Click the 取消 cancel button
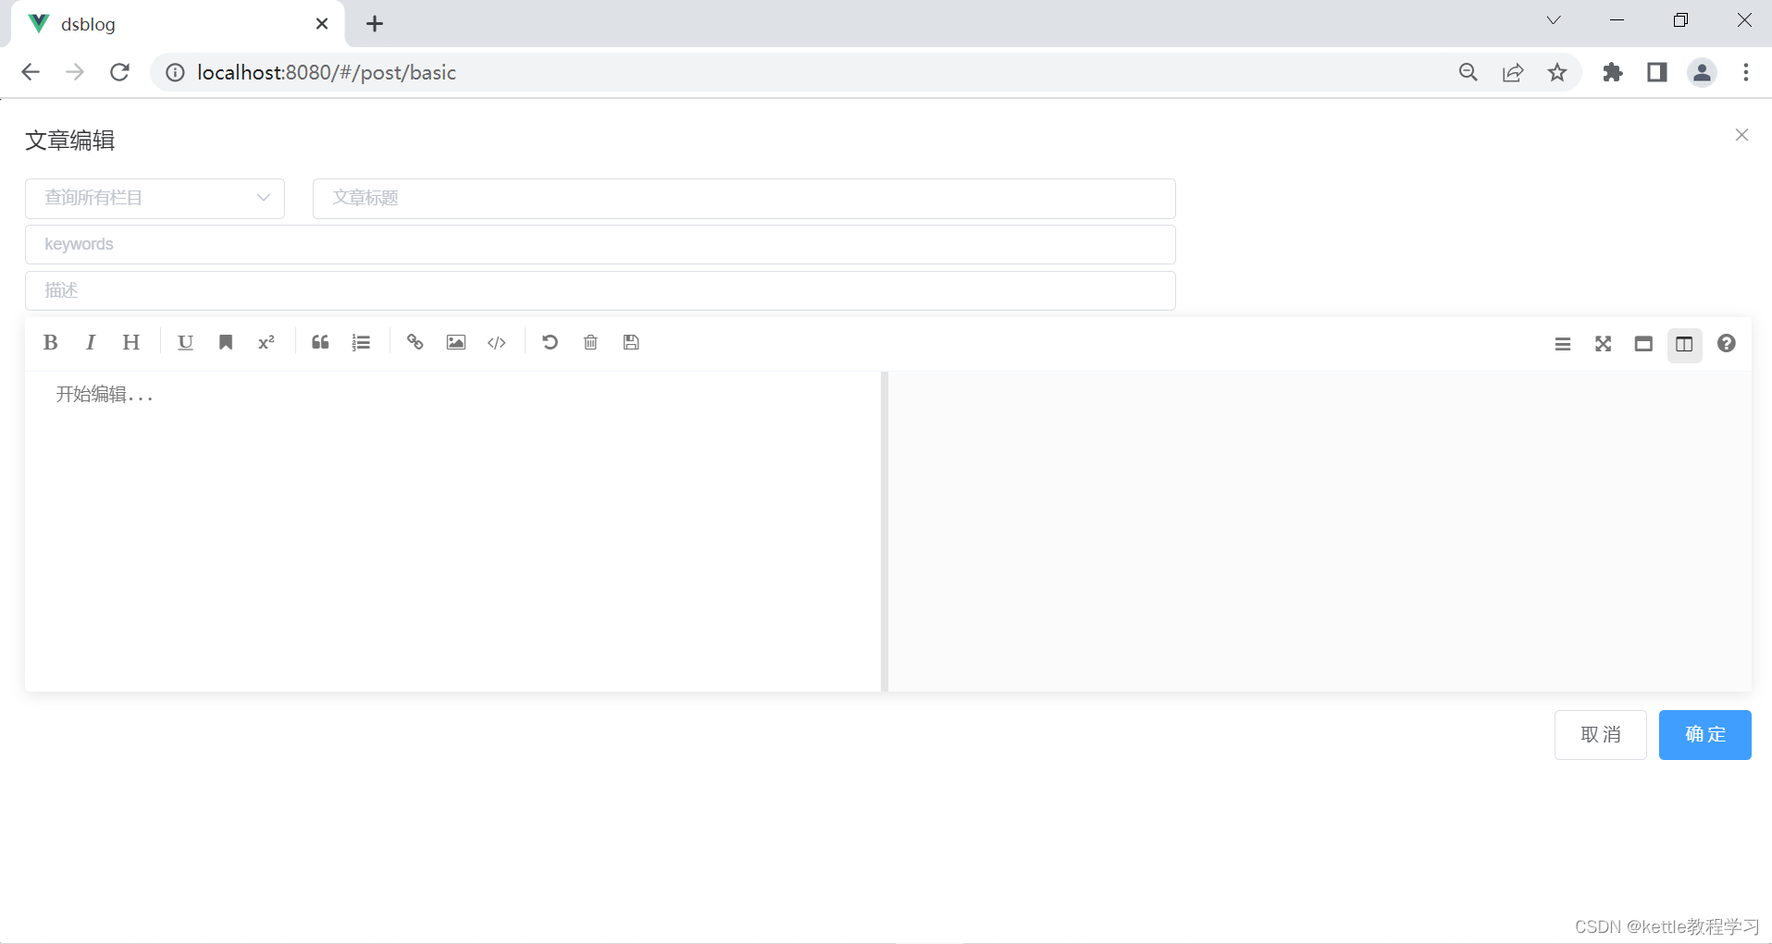The image size is (1772, 944). [x=1601, y=735]
